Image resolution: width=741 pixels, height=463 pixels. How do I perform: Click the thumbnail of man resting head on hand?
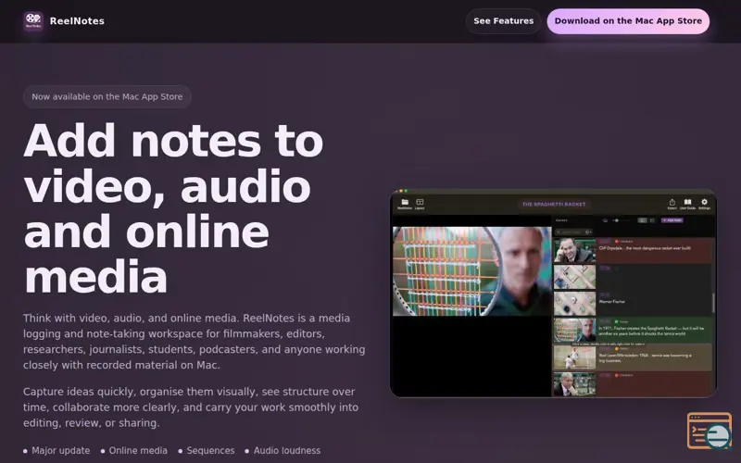(x=574, y=250)
